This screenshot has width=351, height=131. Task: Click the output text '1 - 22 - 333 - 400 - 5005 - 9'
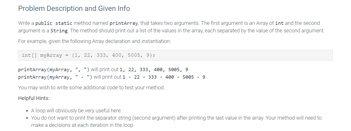(x=164, y=77)
